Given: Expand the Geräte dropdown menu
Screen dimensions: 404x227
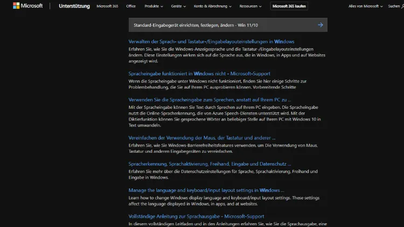Looking at the screenshot, I should click(178, 6).
